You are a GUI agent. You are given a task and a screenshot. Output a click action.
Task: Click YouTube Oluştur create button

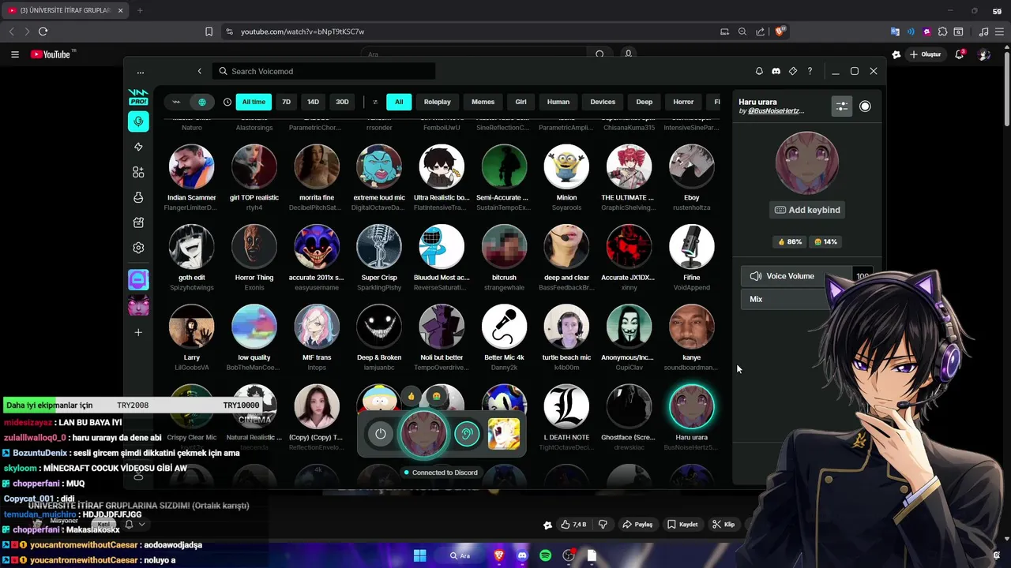click(x=926, y=54)
